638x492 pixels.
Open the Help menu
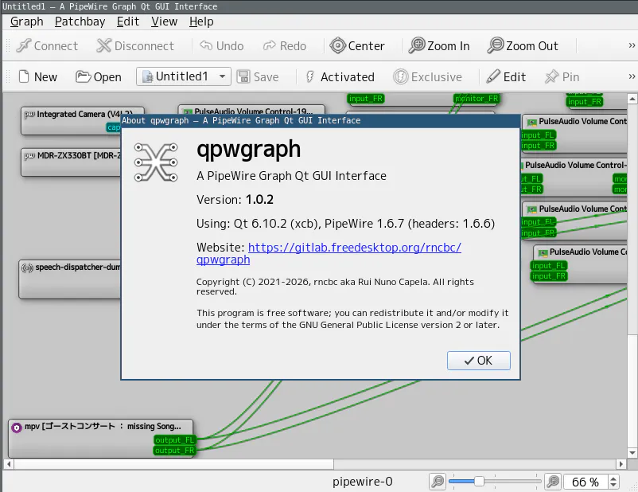[201, 21]
